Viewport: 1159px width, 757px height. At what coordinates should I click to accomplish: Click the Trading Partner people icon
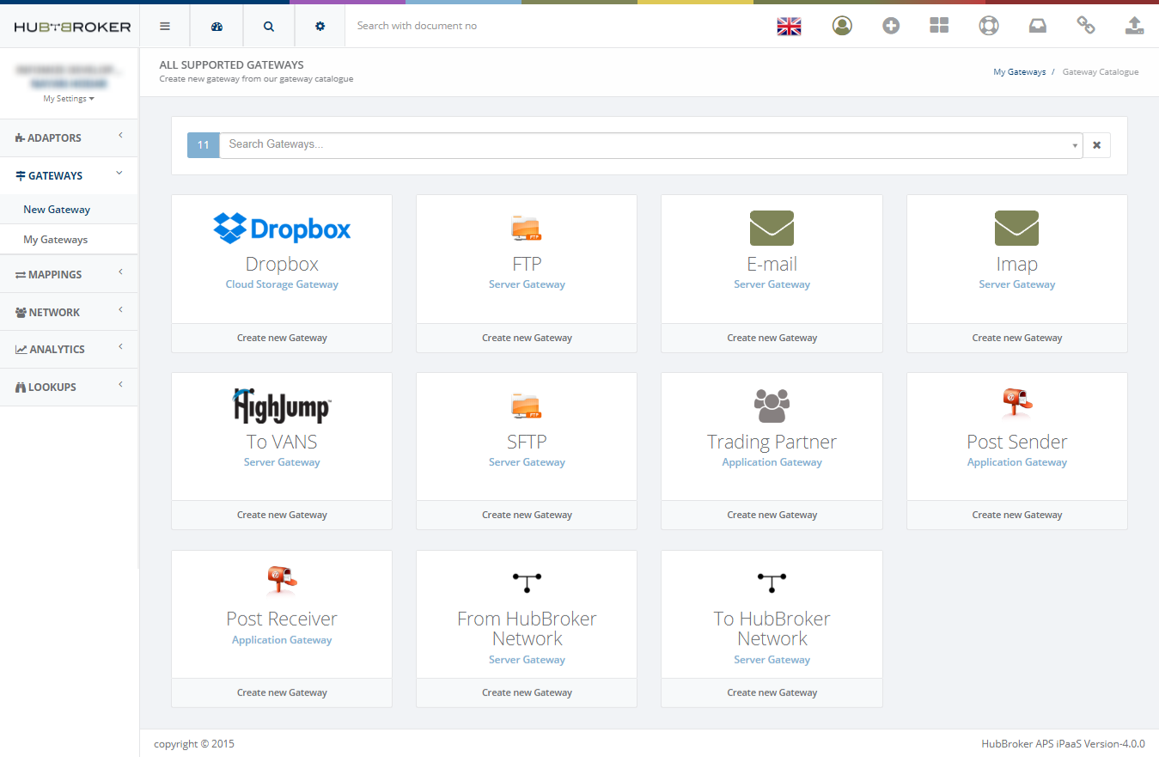click(x=772, y=406)
